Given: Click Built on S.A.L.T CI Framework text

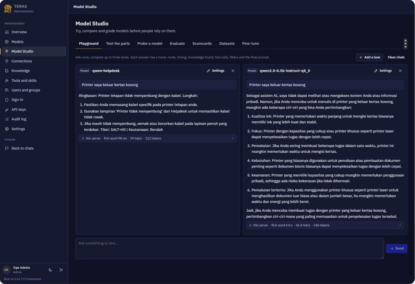Looking at the screenshot, I should pyautogui.click(x=23, y=279).
